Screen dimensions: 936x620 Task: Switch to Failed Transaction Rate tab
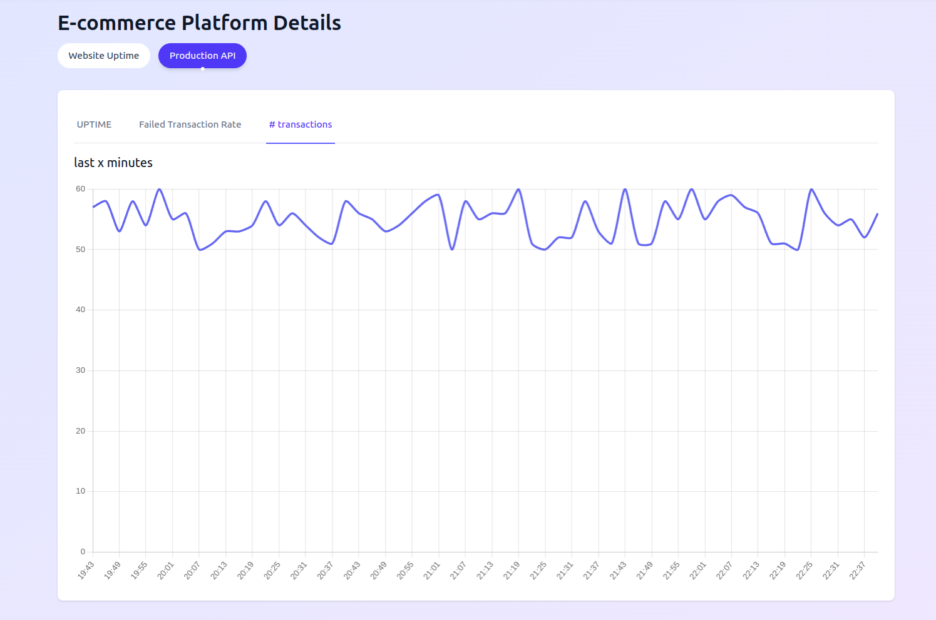click(x=190, y=125)
